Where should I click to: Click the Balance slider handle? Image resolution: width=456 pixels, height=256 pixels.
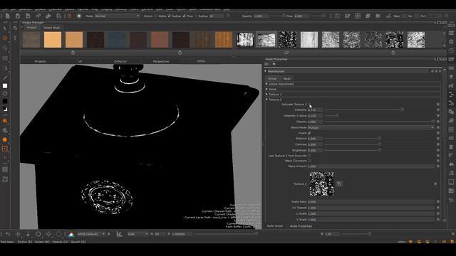point(379,139)
